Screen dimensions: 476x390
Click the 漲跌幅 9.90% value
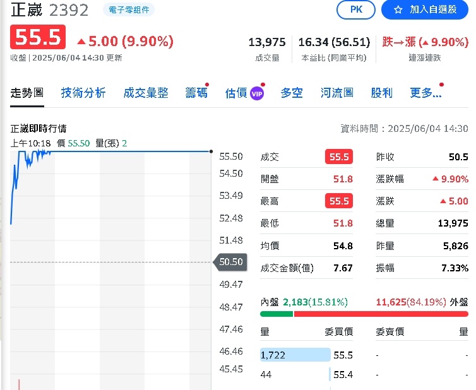(451, 179)
